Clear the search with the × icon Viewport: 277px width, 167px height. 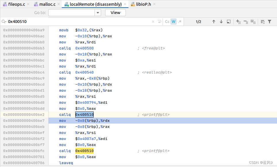click(153, 22)
